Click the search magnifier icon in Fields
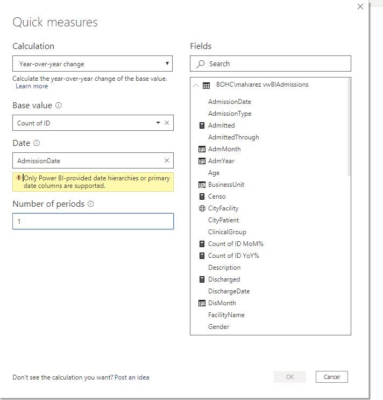This screenshot has width=383, height=400. coord(201,64)
